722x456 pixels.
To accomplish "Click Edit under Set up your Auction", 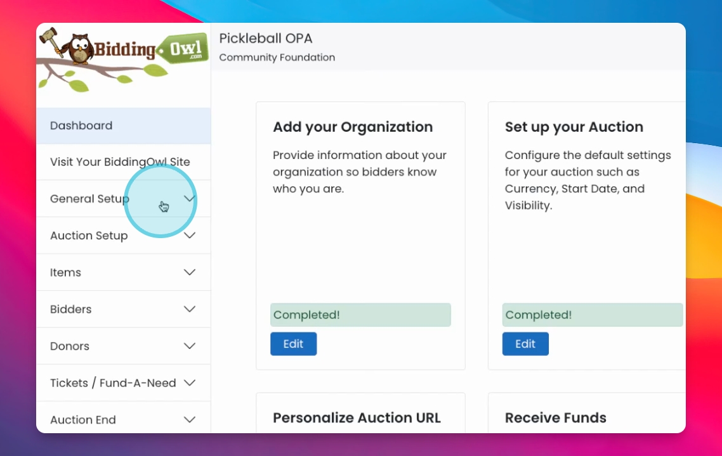I will tap(525, 344).
